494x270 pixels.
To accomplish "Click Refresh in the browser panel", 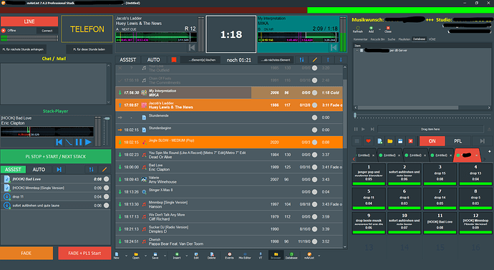I will tap(357, 29).
